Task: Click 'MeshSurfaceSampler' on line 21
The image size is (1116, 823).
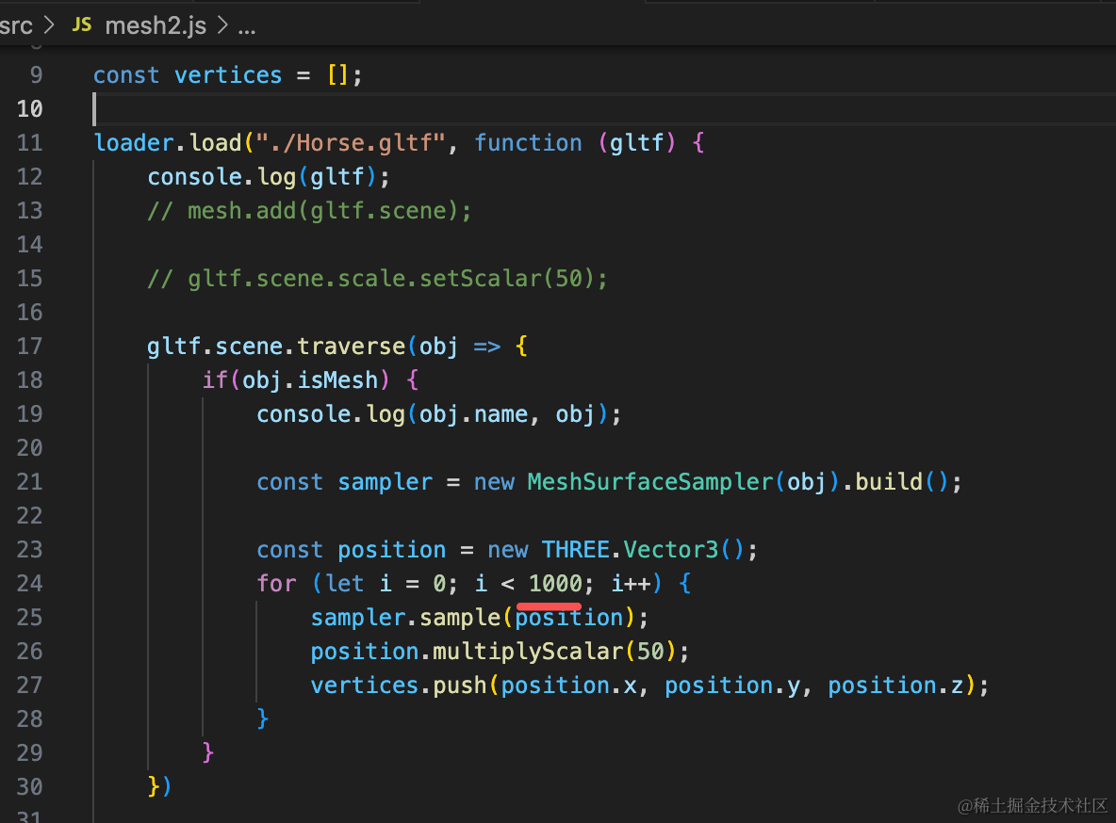Action: [650, 482]
